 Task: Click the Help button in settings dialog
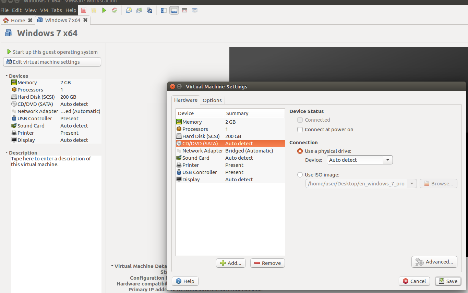[185, 281]
